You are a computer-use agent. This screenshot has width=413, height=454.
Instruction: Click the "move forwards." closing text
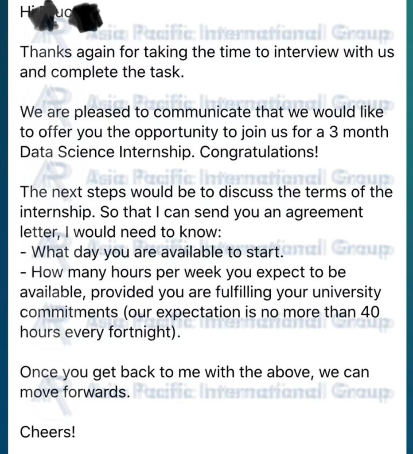click(x=74, y=392)
